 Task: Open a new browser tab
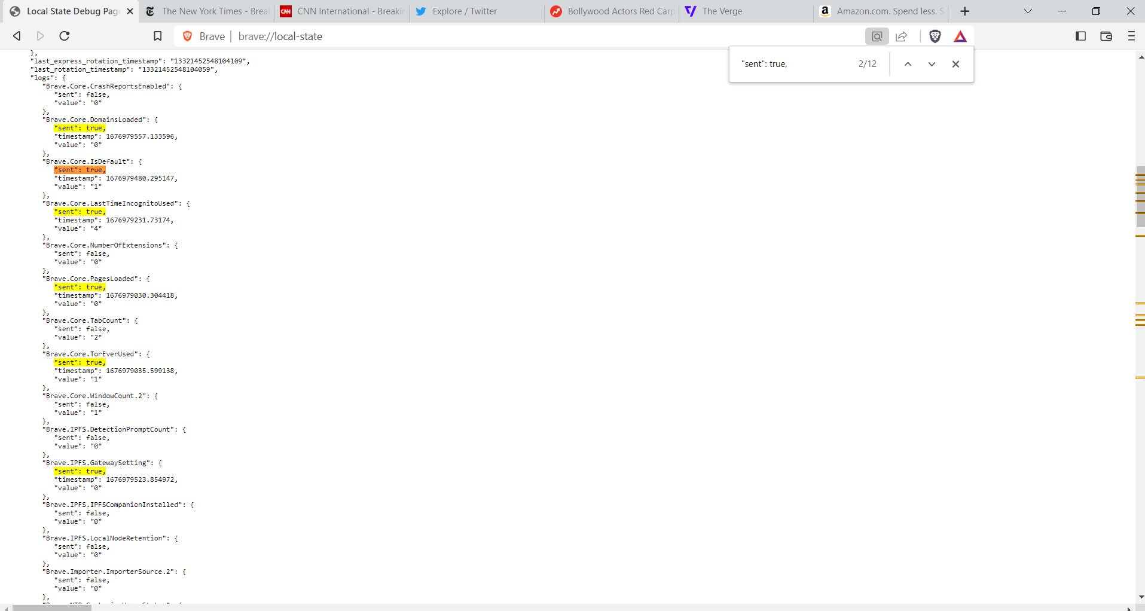point(964,11)
